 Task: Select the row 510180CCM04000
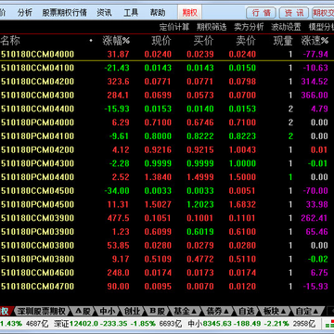(x=167, y=55)
